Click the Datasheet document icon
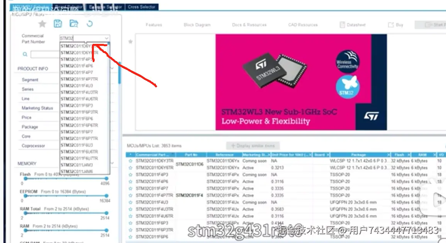 point(343,25)
